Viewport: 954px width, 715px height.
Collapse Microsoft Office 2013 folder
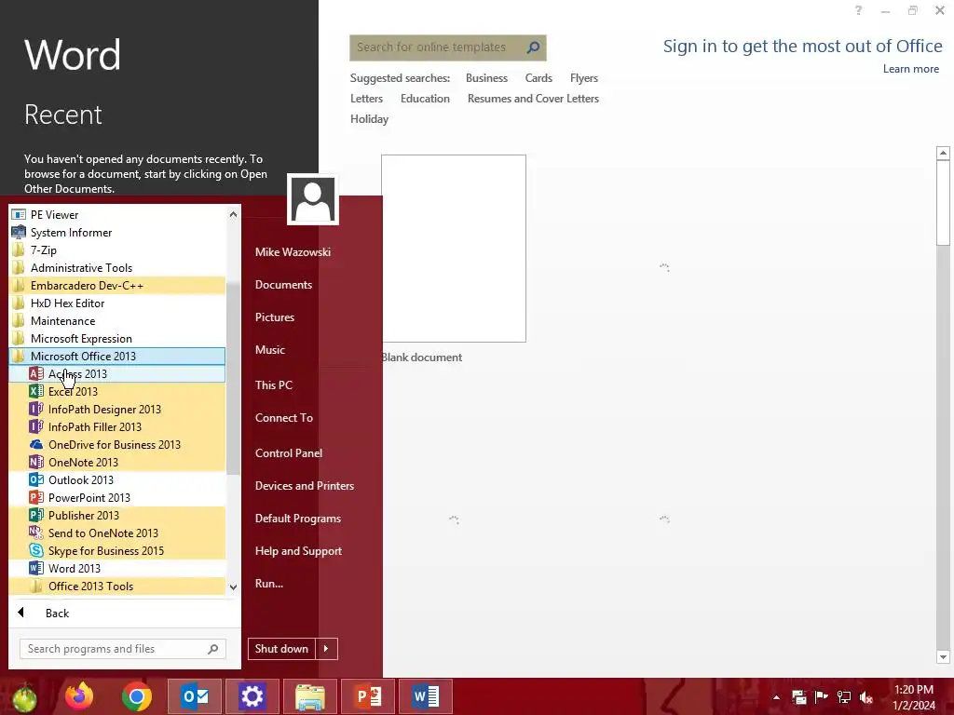(116, 357)
